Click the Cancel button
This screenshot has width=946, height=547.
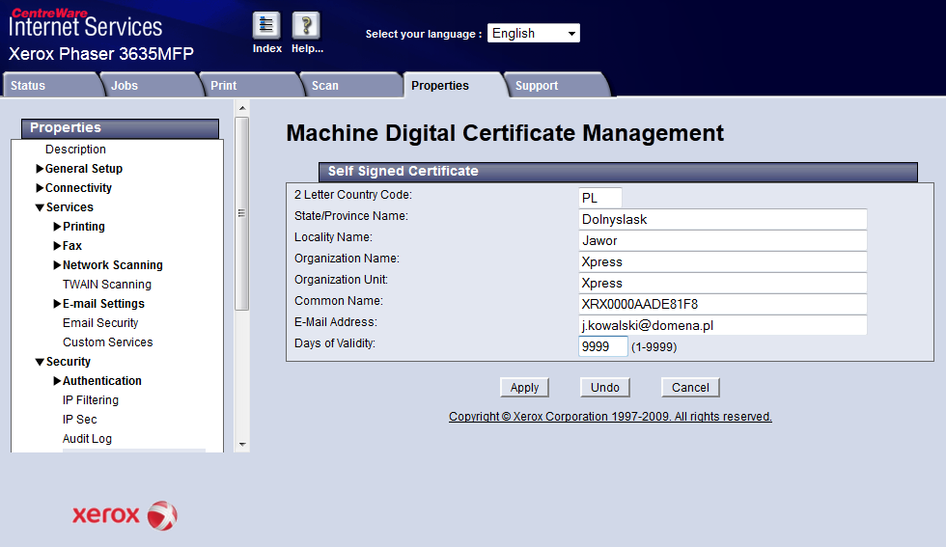(x=690, y=387)
